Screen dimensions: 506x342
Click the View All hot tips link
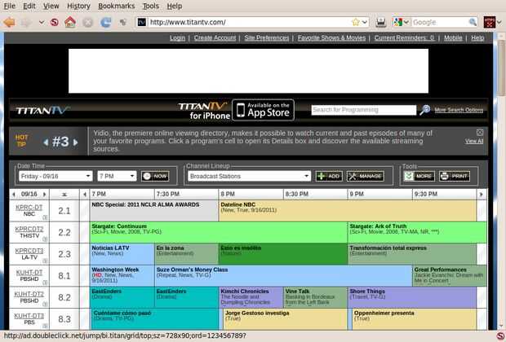click(474, 141)
